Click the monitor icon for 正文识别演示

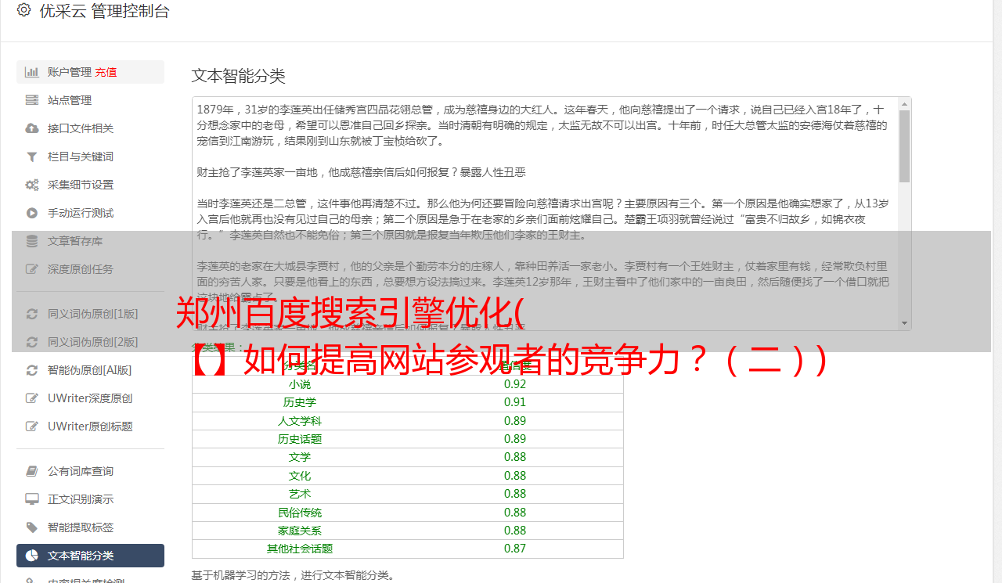click(x=32, y=499)
